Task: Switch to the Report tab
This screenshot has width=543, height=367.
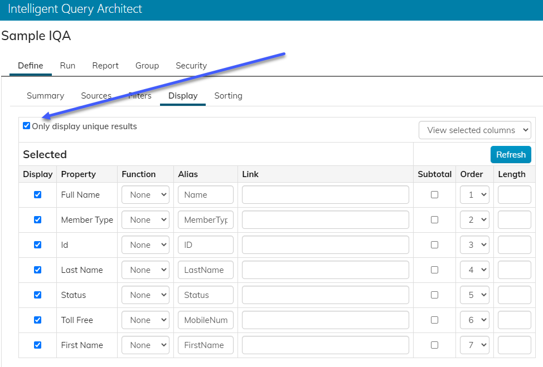Action: pyautogui.click(x=105, y=66)
